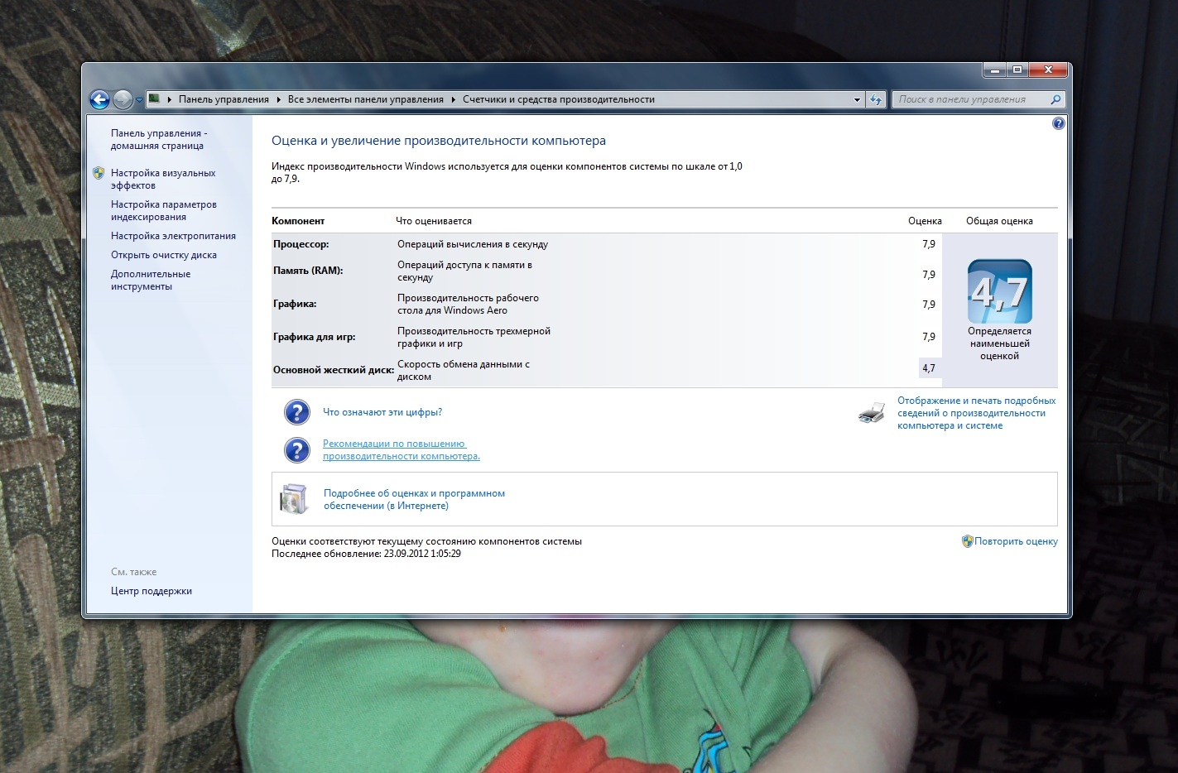Open the recent pages dropdown arrow

pyautogui.click(x=139, y=100)
